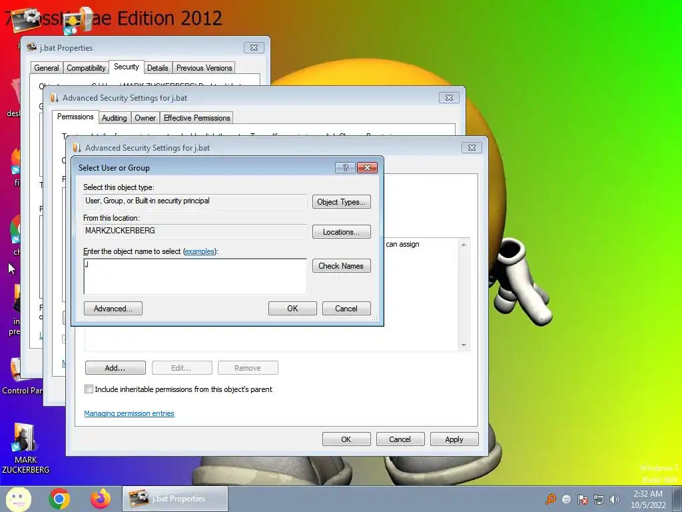682x512 pixels.
Task: Click the orange magnifier tray icon
Action: pos(551,499)
